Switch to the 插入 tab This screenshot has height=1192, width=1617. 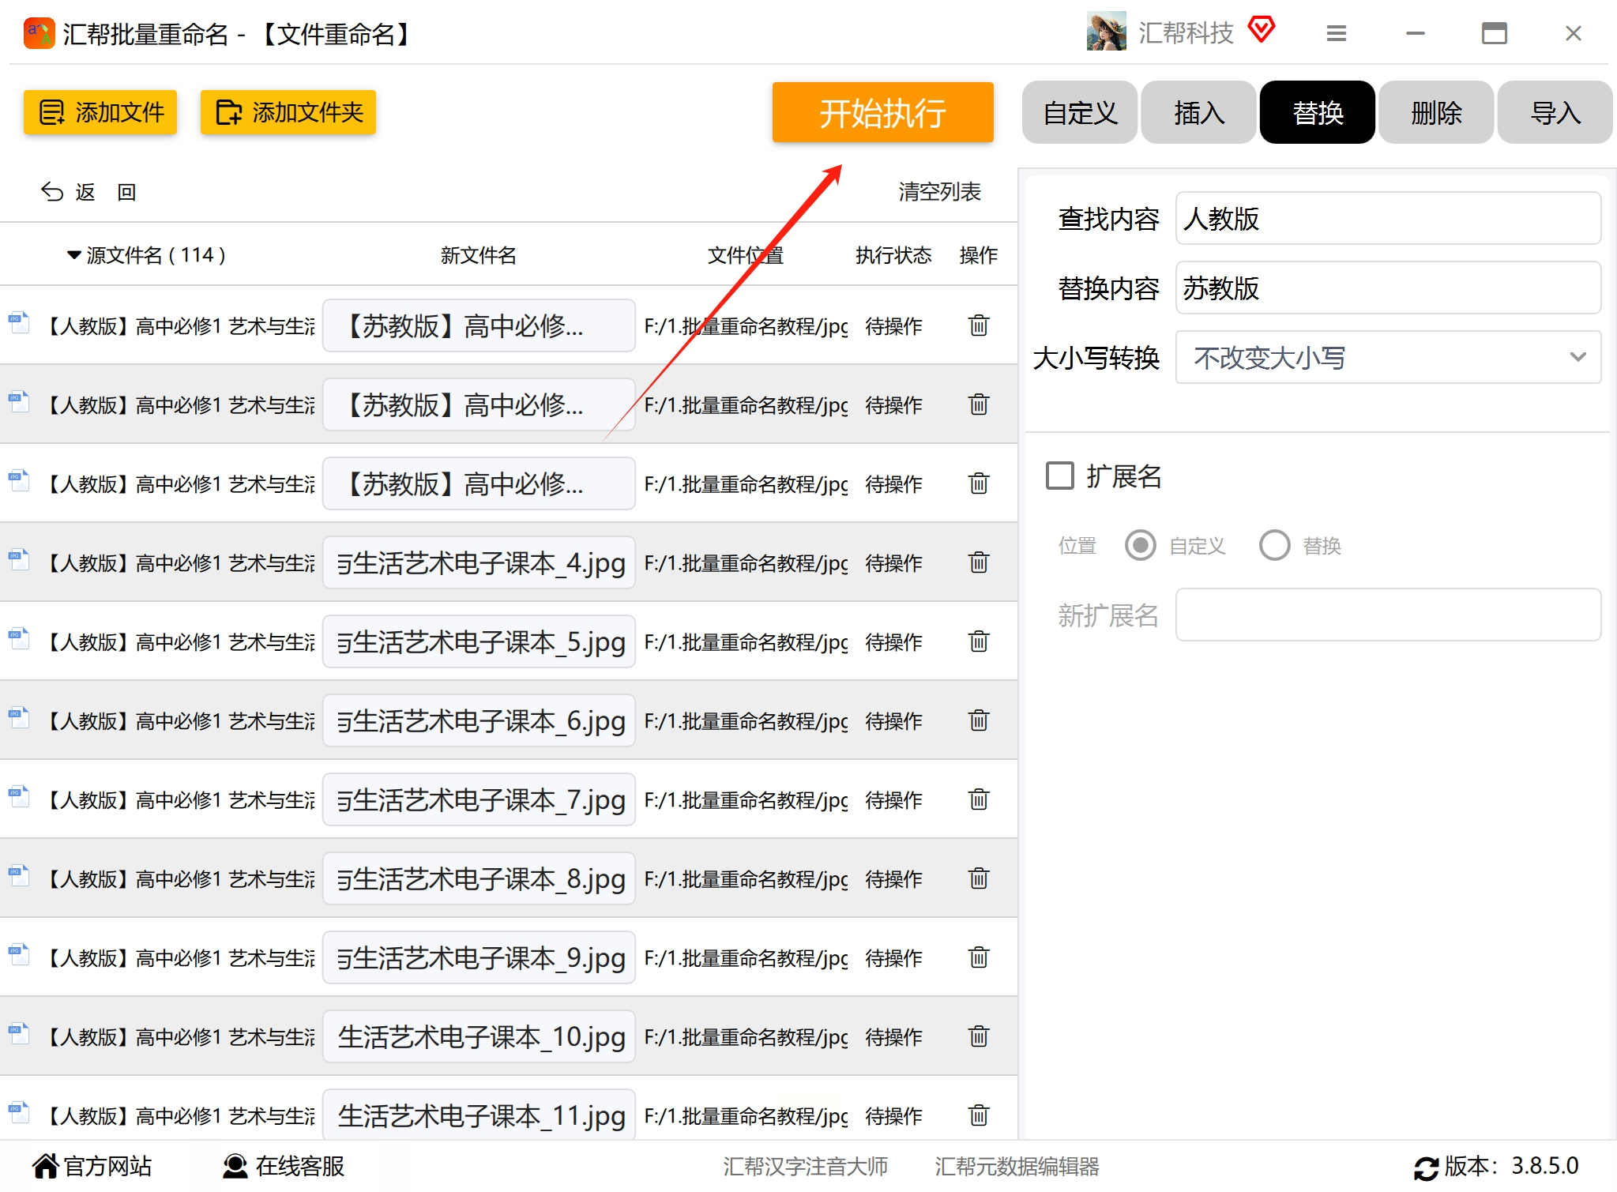1198,113
